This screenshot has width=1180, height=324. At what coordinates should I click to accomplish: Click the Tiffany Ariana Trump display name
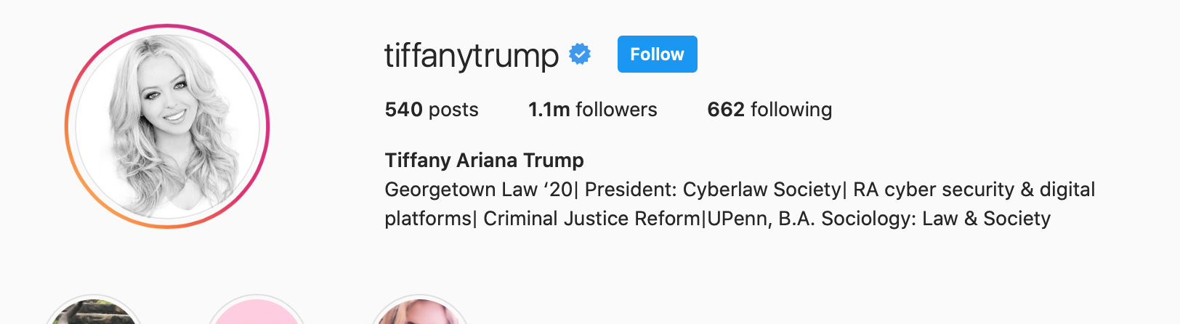click(x=485, y=160)
